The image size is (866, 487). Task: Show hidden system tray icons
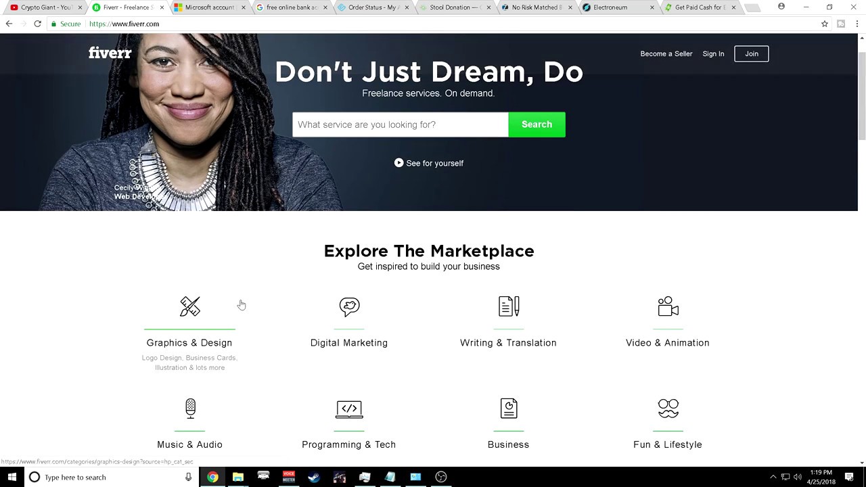[x=773, y=477]
